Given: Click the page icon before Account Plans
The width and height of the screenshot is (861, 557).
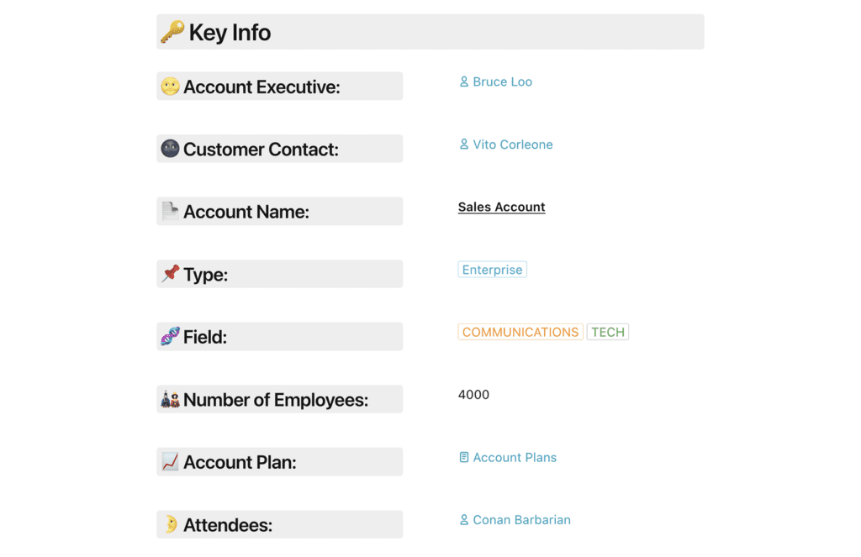Looking at the screenshot, I should (x=463, y=457).
